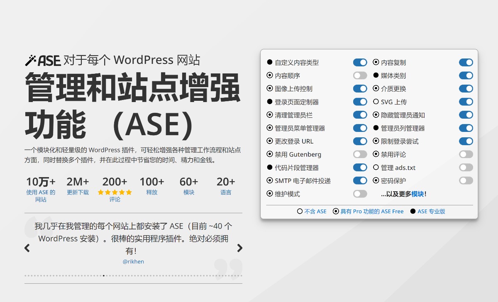The image size is (498, 302).
Task: Open the 模块 link after 以及更多
Action: point(417,194)
